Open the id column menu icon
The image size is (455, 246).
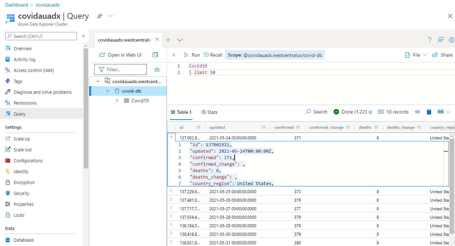pos(198,127)
